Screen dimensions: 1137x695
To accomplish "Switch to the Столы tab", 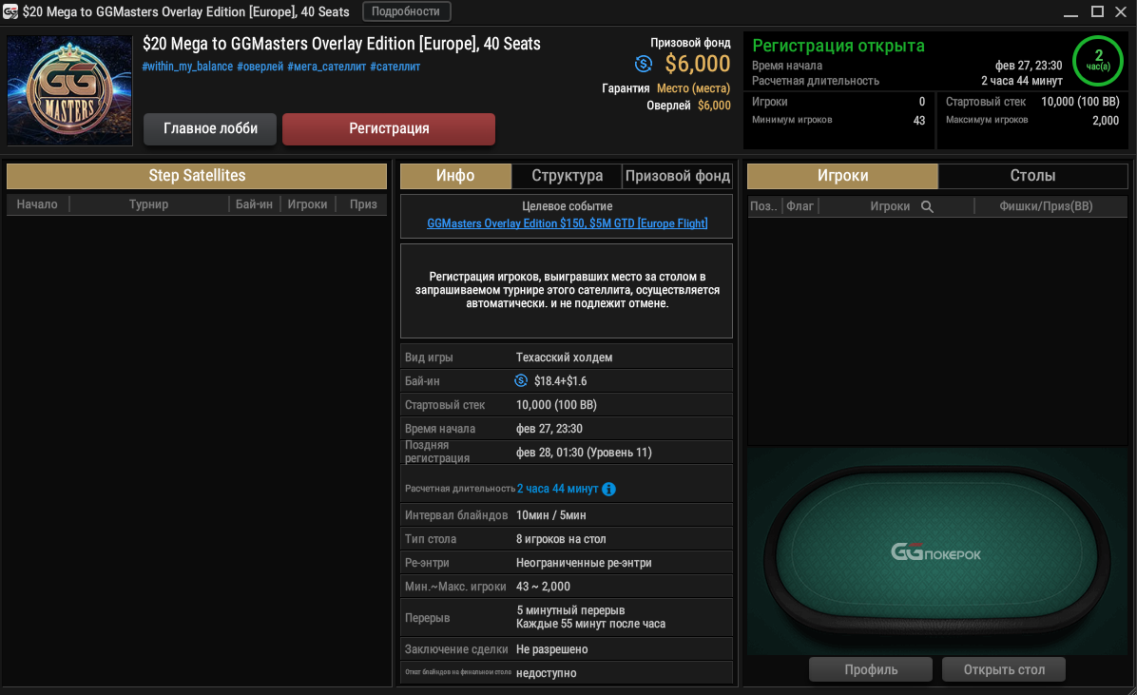I will click(1032, 176).
